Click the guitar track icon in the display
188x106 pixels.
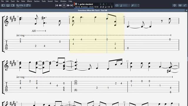click(x=76, y=4)
